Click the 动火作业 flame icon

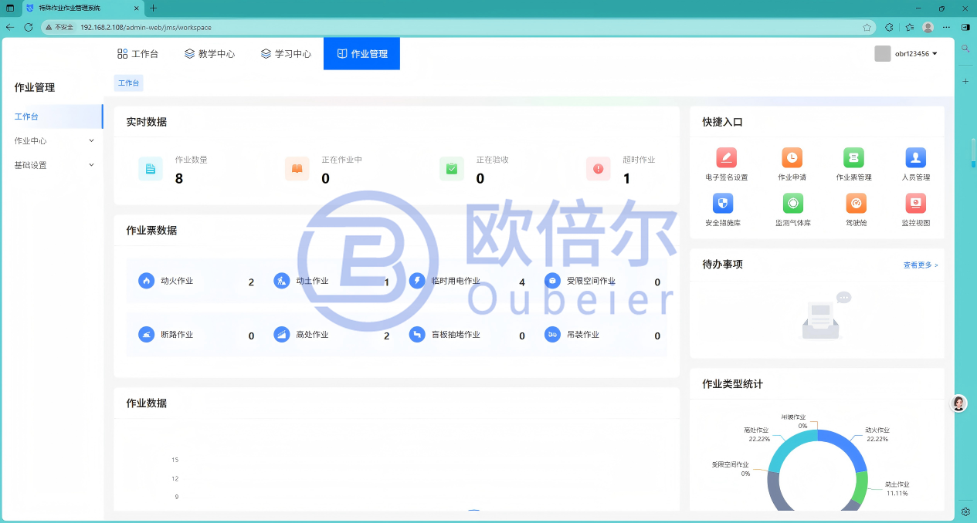[146, 281]
